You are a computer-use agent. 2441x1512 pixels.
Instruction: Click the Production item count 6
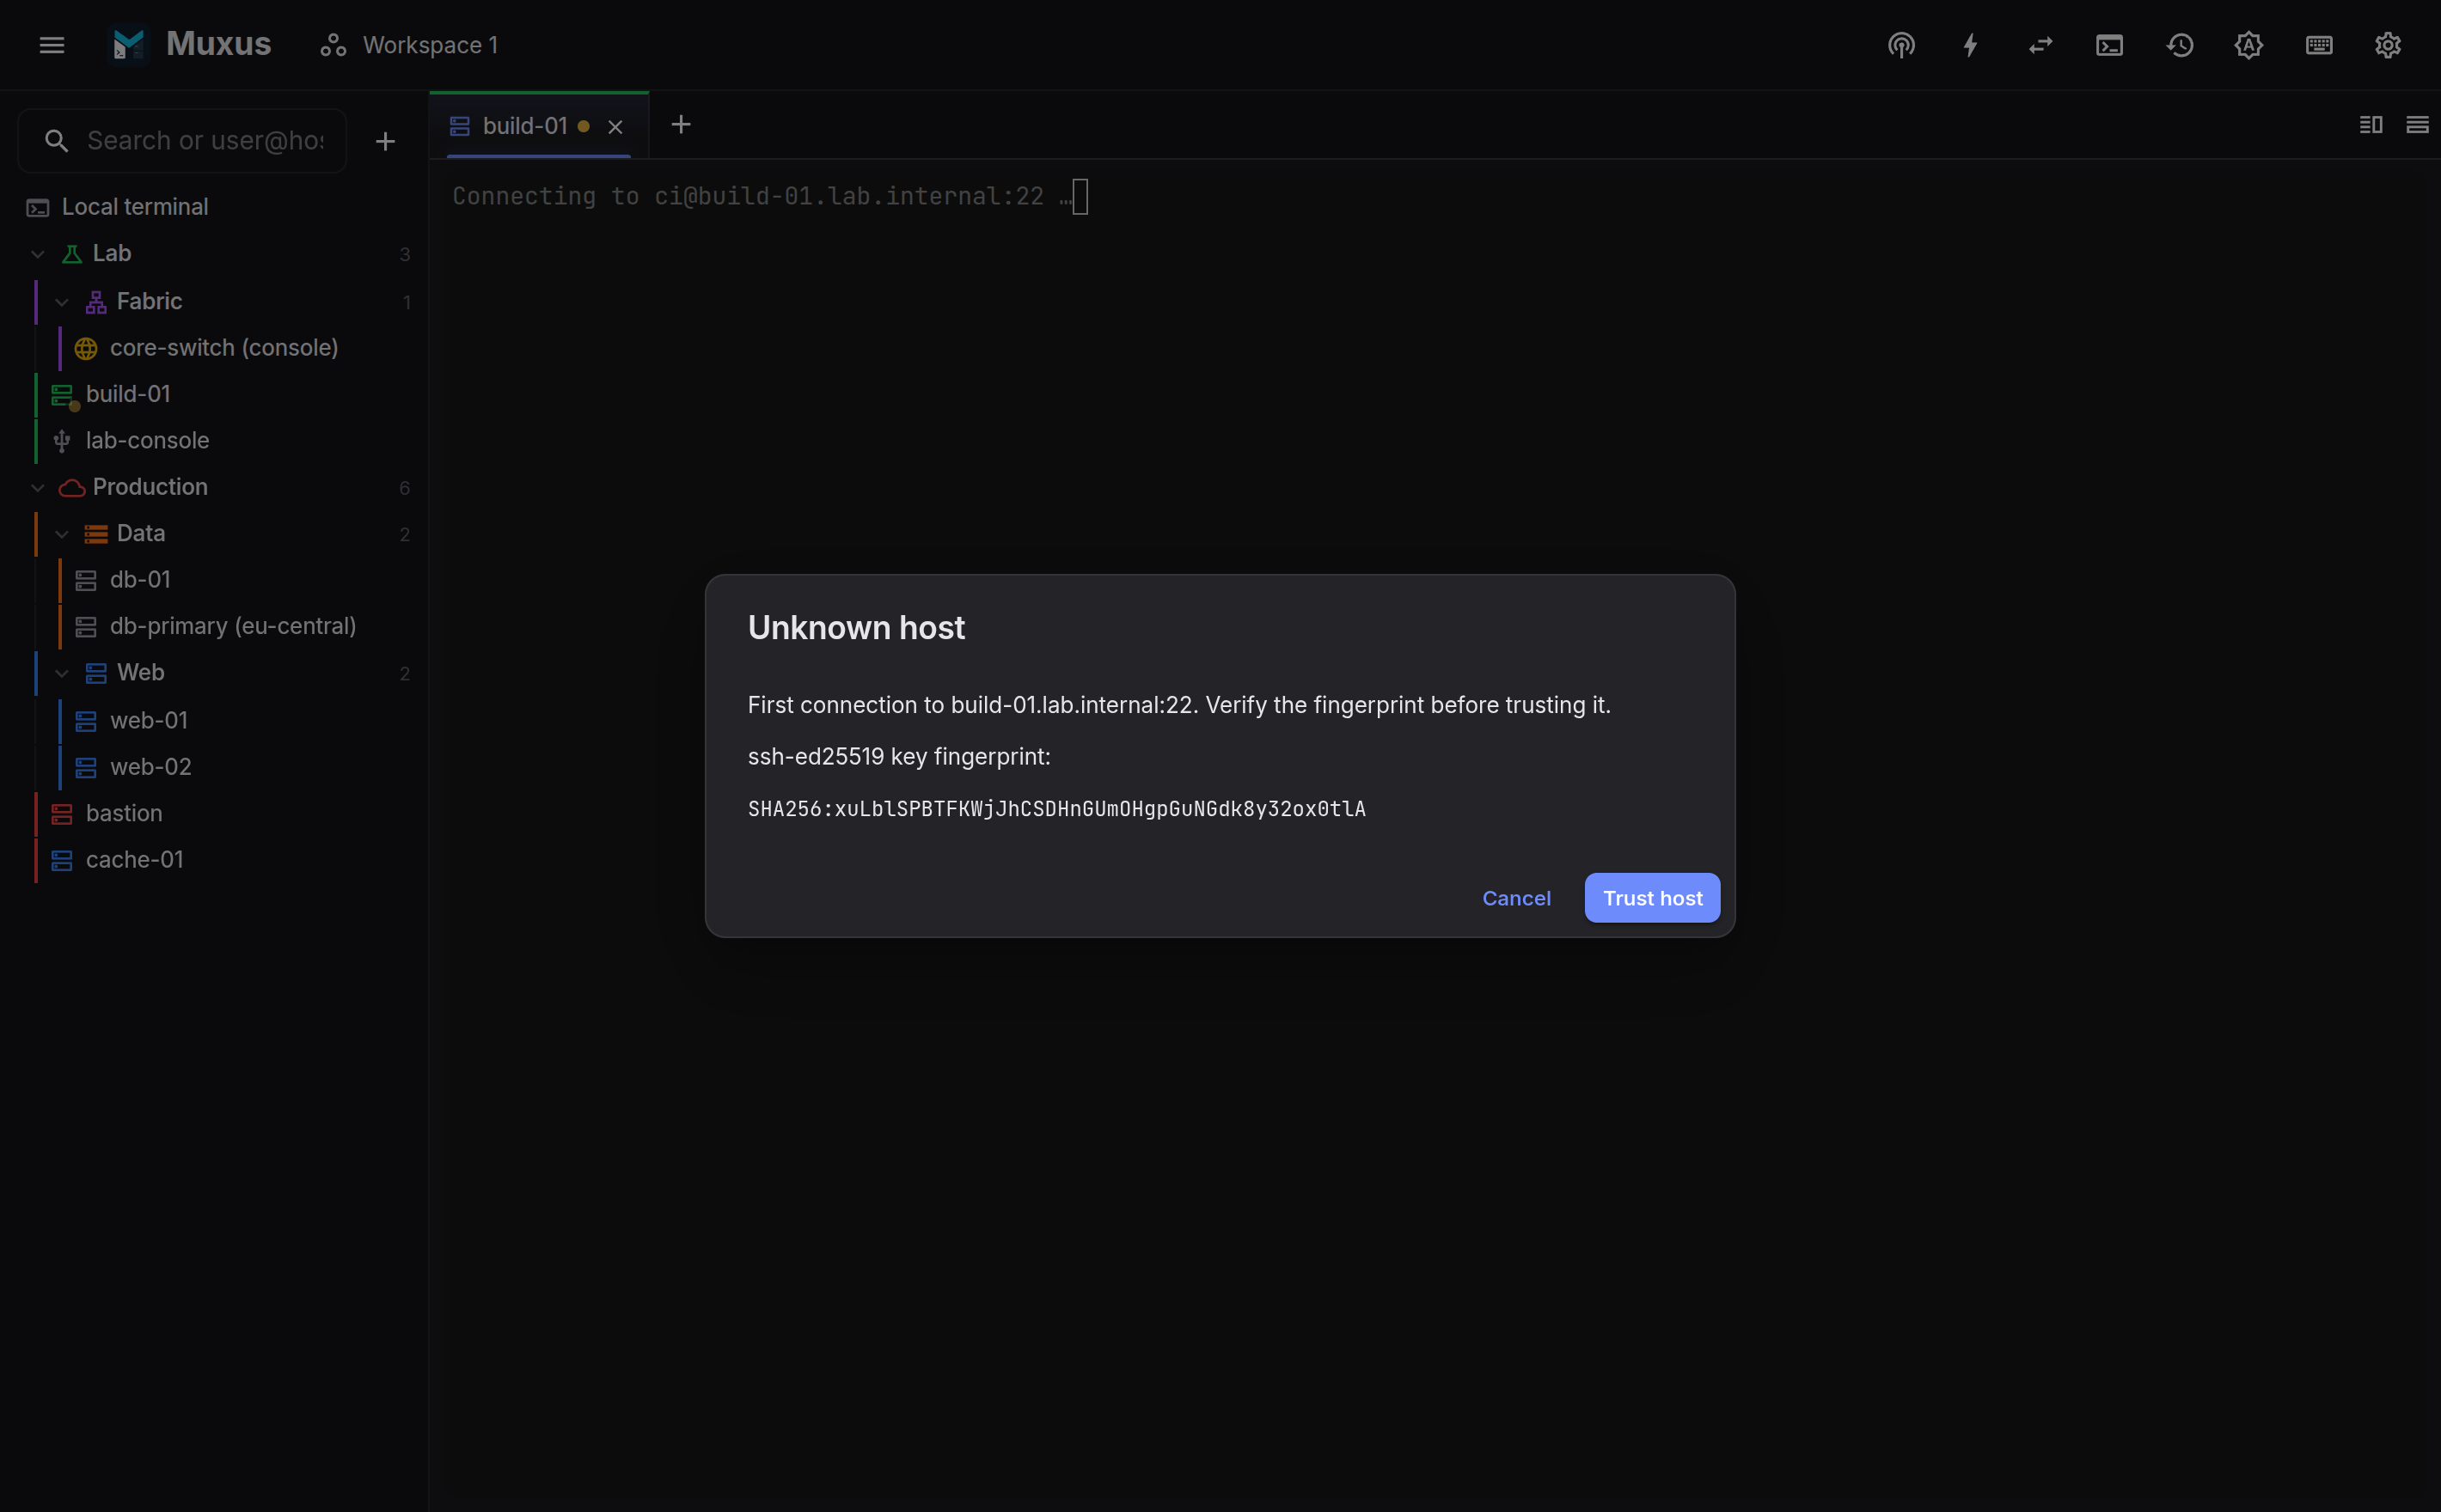click(404, 488)
